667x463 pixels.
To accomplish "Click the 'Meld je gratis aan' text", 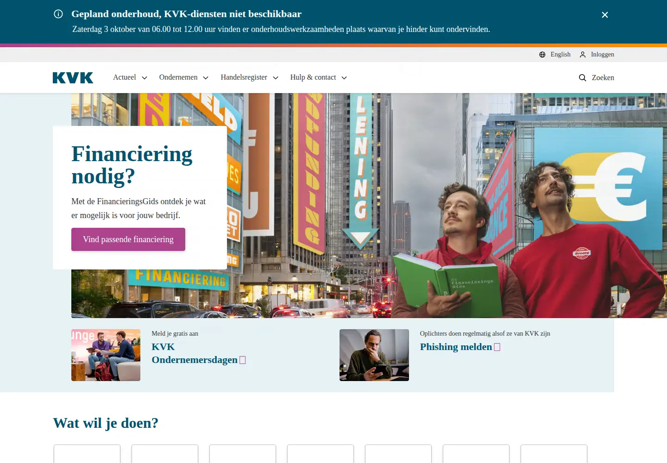I will click(x=175, y=334).
